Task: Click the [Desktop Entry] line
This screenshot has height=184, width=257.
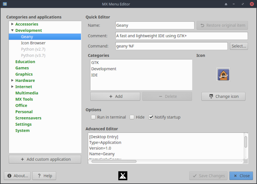Action: tap(104, 137)
